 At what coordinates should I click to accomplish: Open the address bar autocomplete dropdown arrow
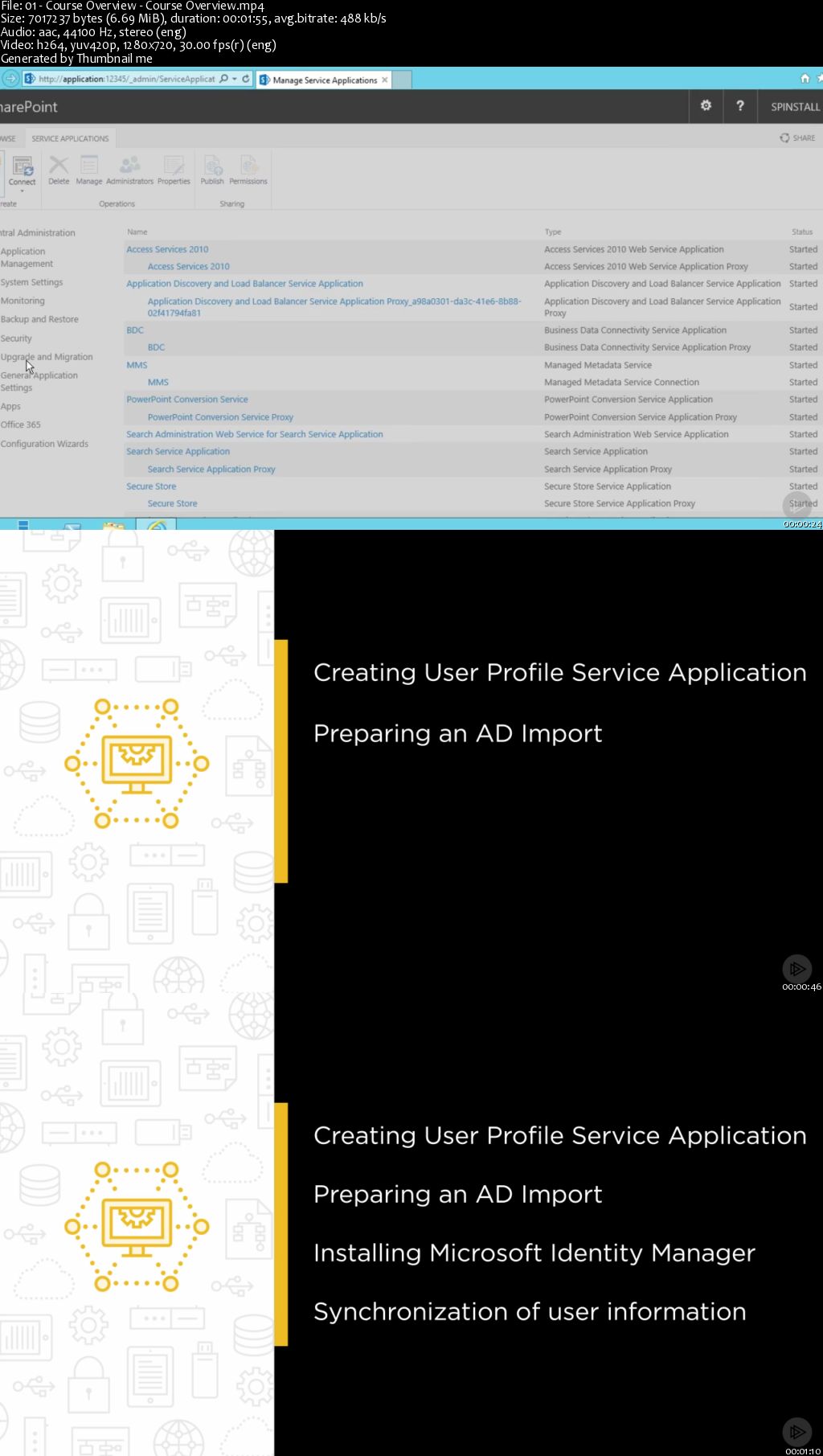point(235,79)
